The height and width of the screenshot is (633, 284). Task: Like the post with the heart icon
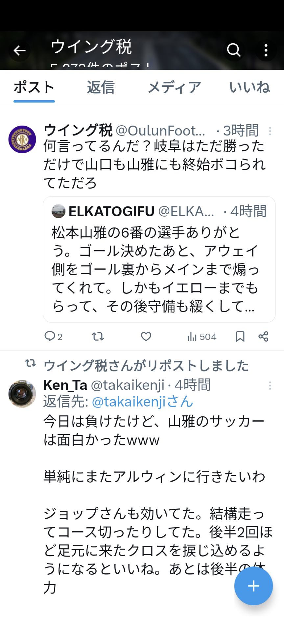pyautogui.click(x=146, y=337)
